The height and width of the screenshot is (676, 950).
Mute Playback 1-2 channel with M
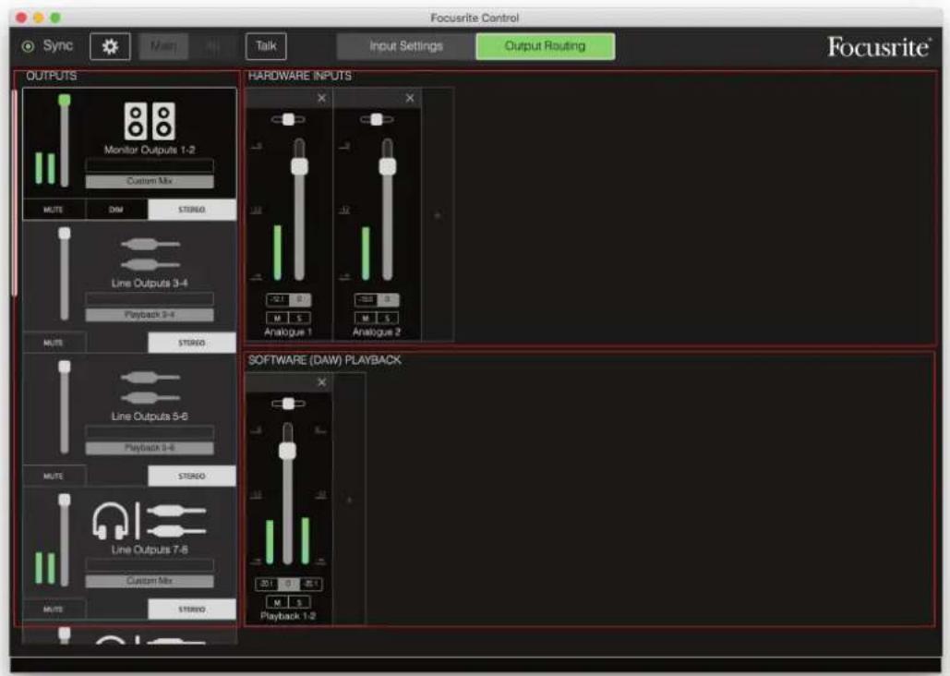(277, 602)
